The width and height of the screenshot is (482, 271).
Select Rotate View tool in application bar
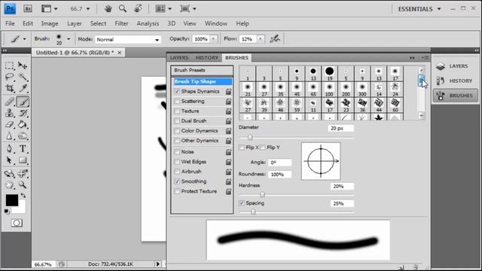138,8
